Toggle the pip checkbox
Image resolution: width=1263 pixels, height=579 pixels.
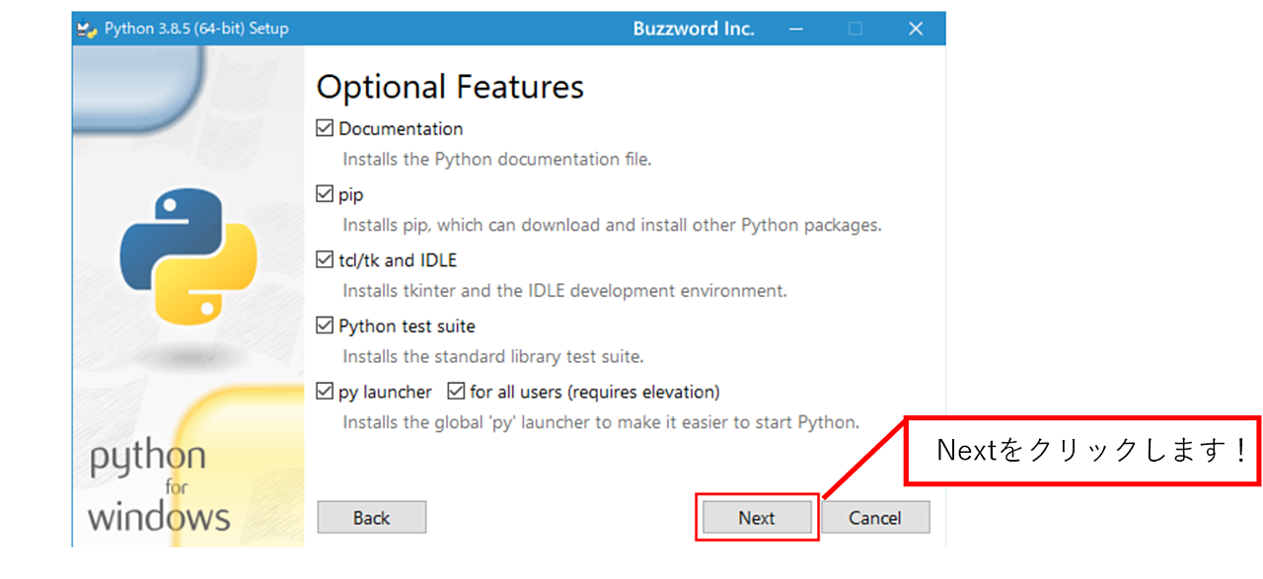[325, 194]
